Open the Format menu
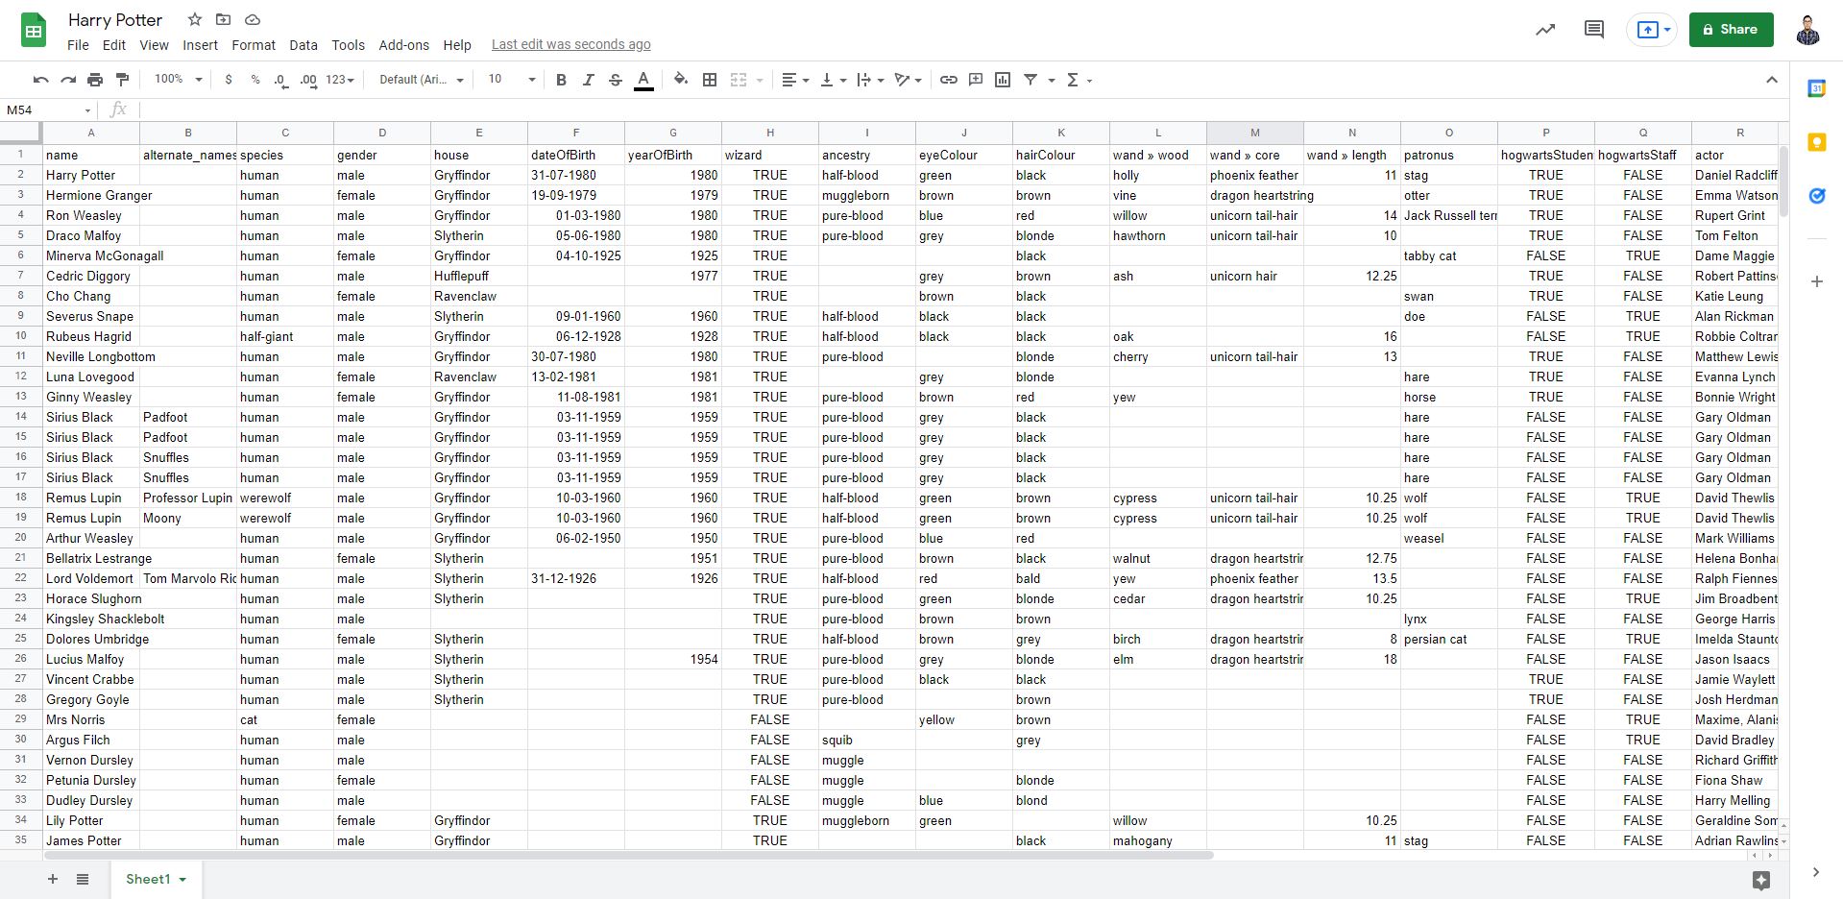 tap(253, 45)
